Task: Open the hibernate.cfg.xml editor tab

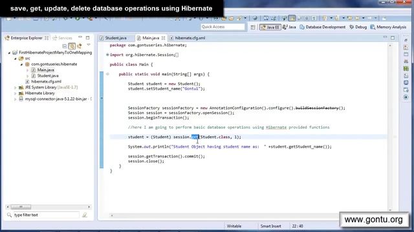Action: tap(188, 38)
